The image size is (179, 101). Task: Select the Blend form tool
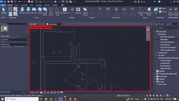click(x=29, y=11)
